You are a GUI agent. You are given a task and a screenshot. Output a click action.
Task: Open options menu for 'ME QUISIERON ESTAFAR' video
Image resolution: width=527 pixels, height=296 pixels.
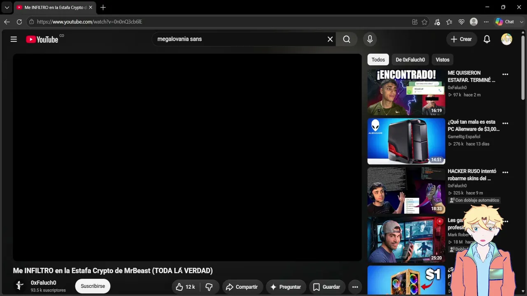coord(505,74)
